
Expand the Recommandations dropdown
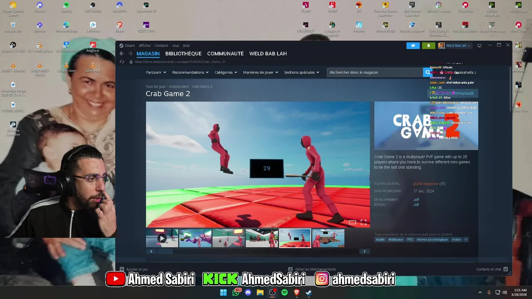coord(190,72)
